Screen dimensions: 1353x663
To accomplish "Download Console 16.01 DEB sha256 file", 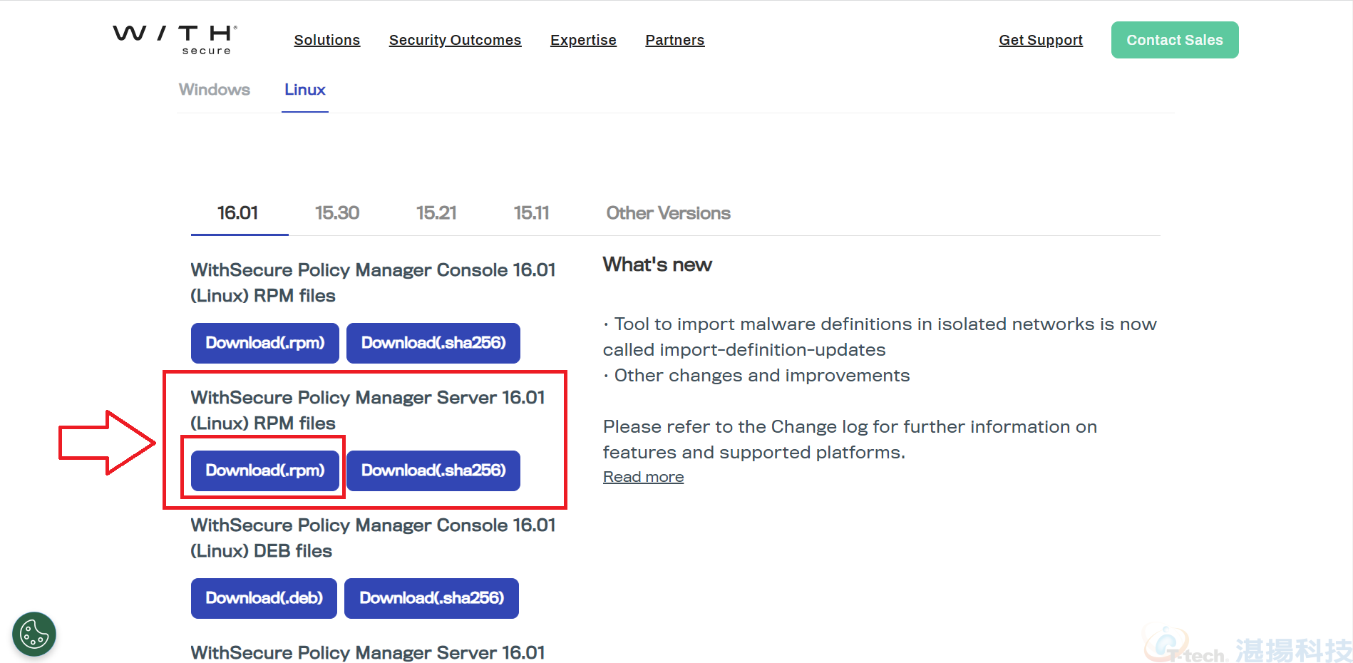I will tap(431, 598).
